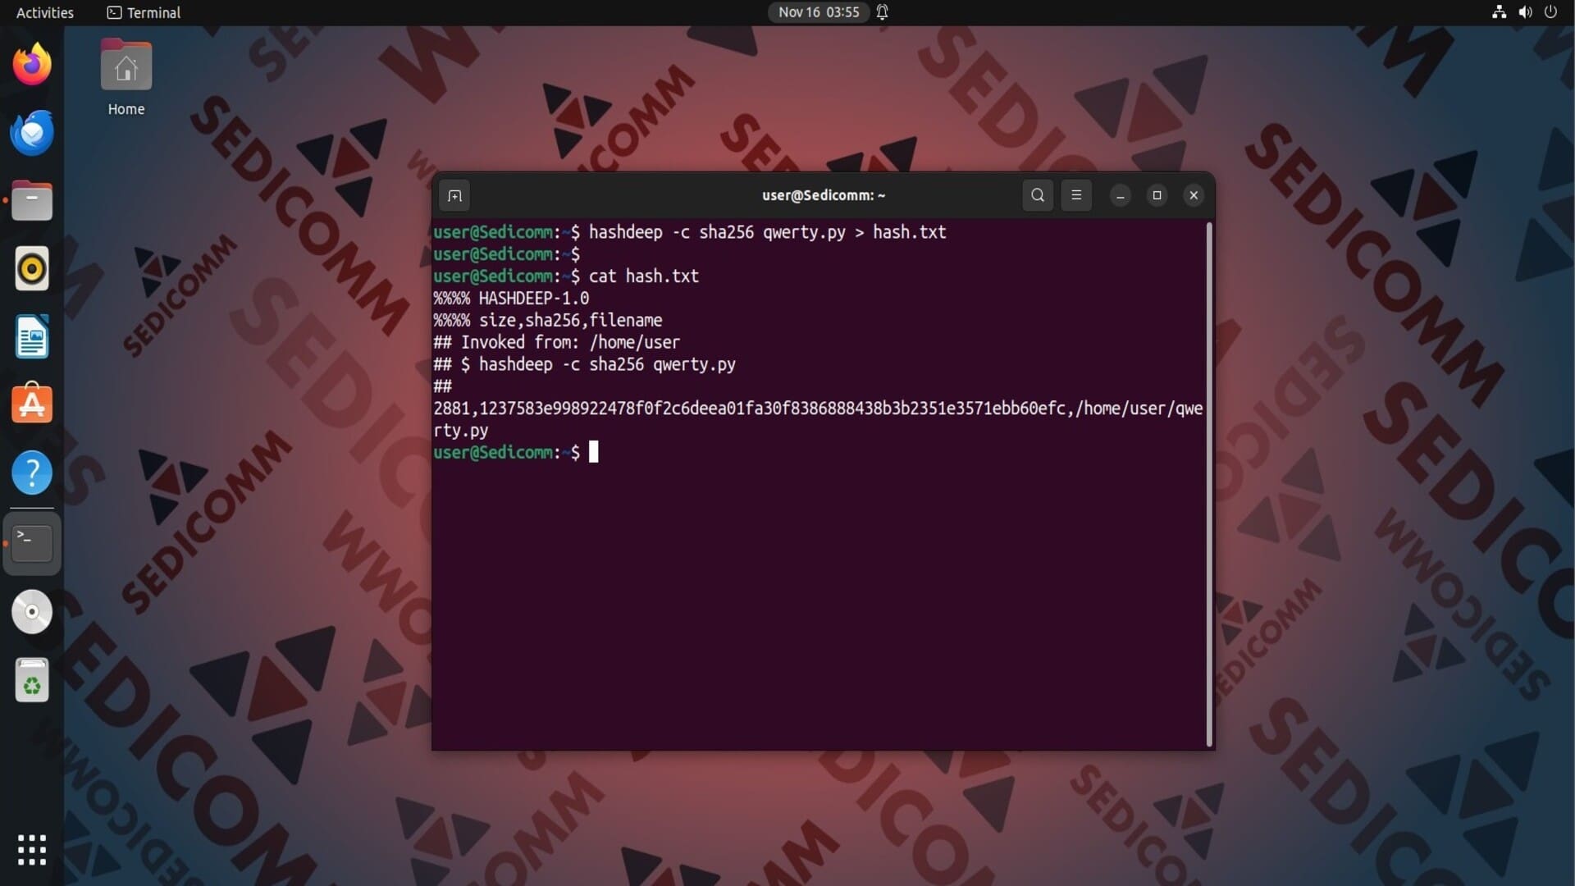Toggle the notifications bell indicator
This screenshot has height=886, width=1575.
883,12
